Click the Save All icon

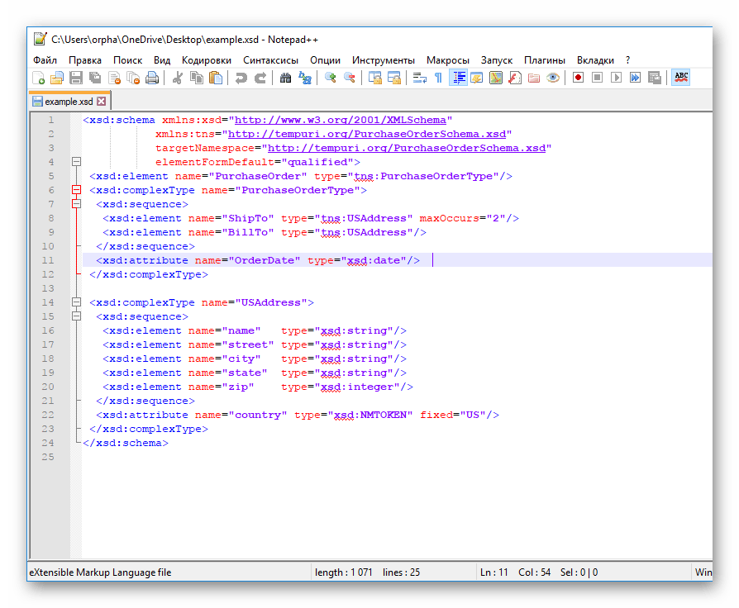(x=95, y=78)
